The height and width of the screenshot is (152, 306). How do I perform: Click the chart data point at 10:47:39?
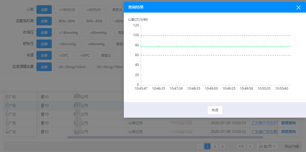pyautogui.click(x=176, y=46)
